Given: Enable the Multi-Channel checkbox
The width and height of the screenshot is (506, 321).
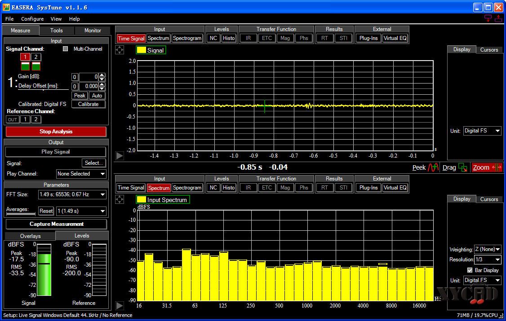Looking at the screenshot, I should tap(66, 48).
